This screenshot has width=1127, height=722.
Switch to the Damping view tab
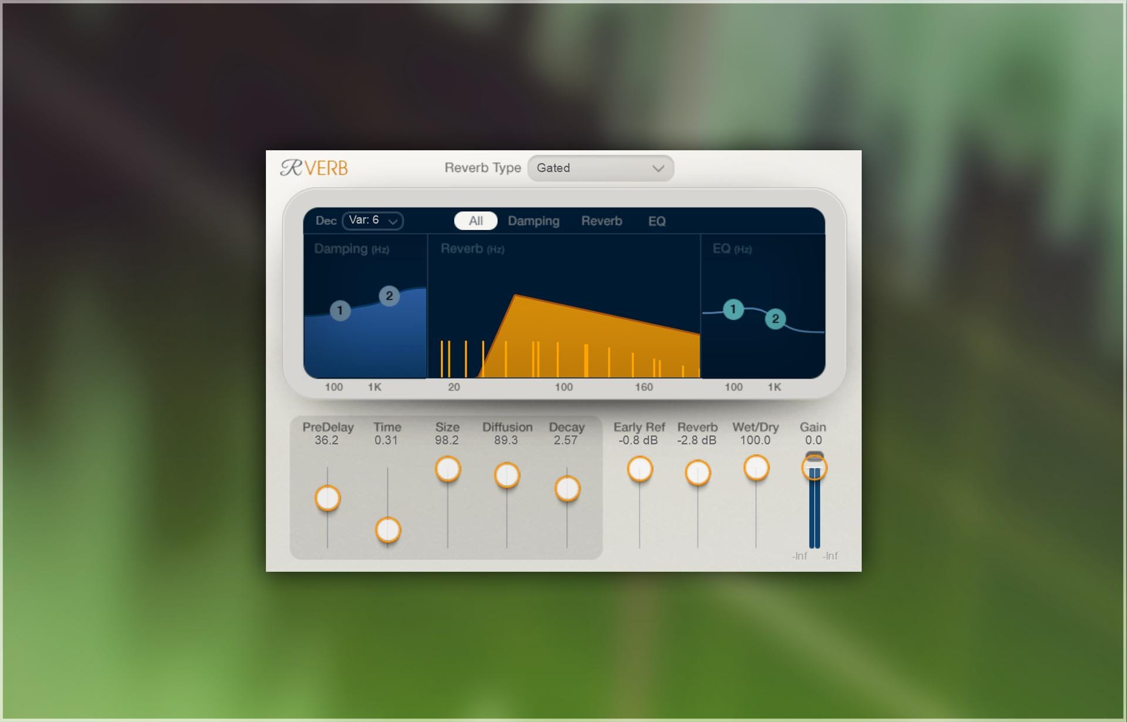[534, 221]
